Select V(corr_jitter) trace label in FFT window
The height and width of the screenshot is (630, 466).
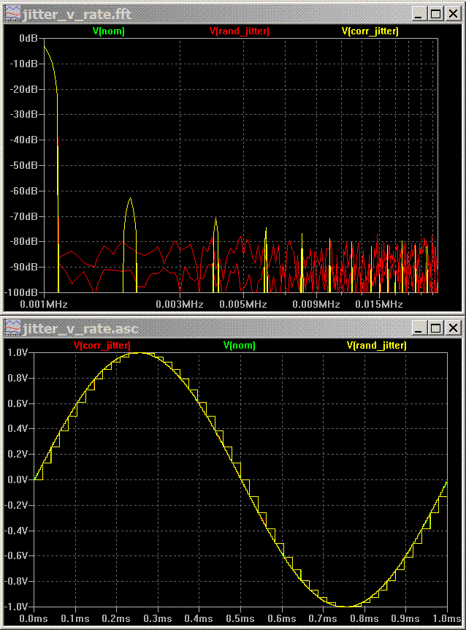point(370,31)
